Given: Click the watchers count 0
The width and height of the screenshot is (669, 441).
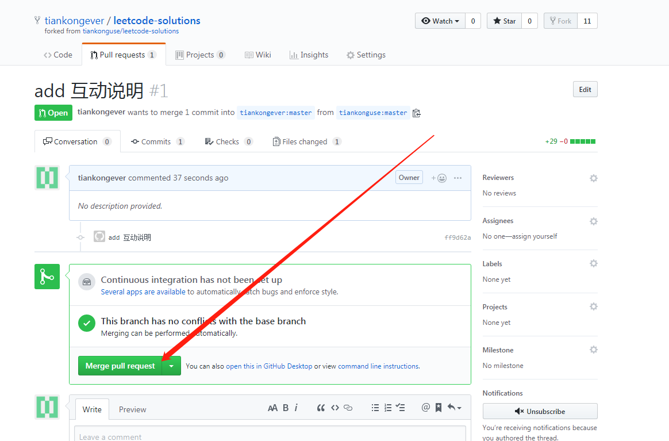Looking at the screenshot, I should (473, 21).
